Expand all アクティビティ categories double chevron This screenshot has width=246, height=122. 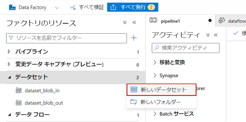coord(208,35)
